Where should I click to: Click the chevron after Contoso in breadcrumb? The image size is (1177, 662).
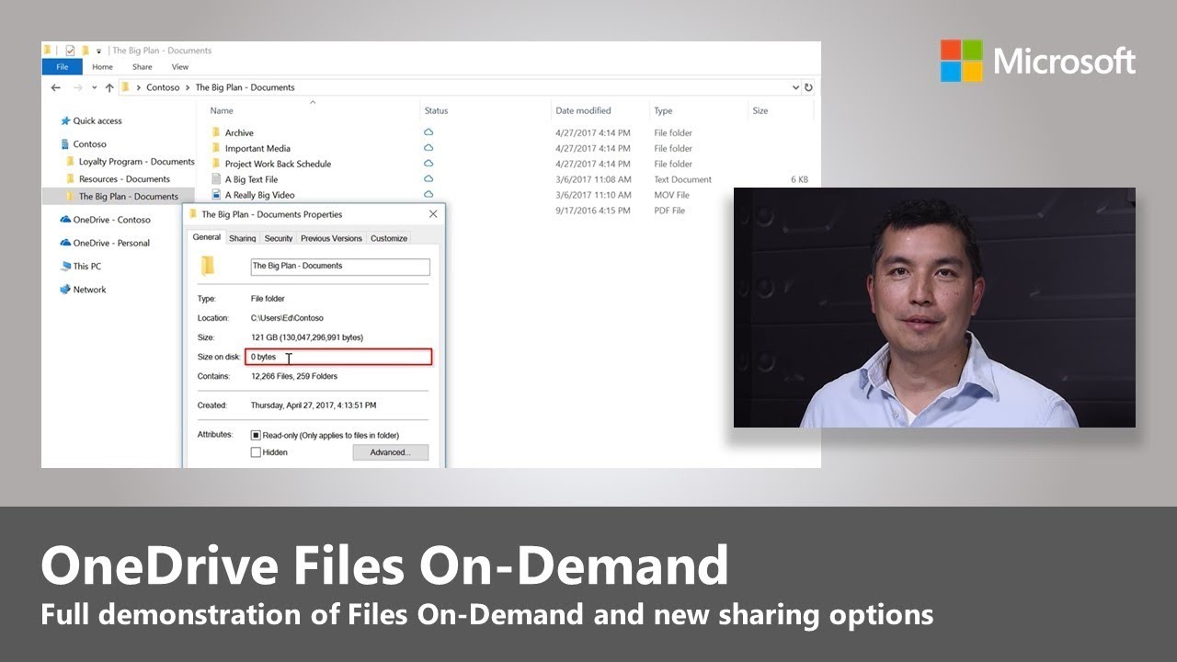(187, 88)
